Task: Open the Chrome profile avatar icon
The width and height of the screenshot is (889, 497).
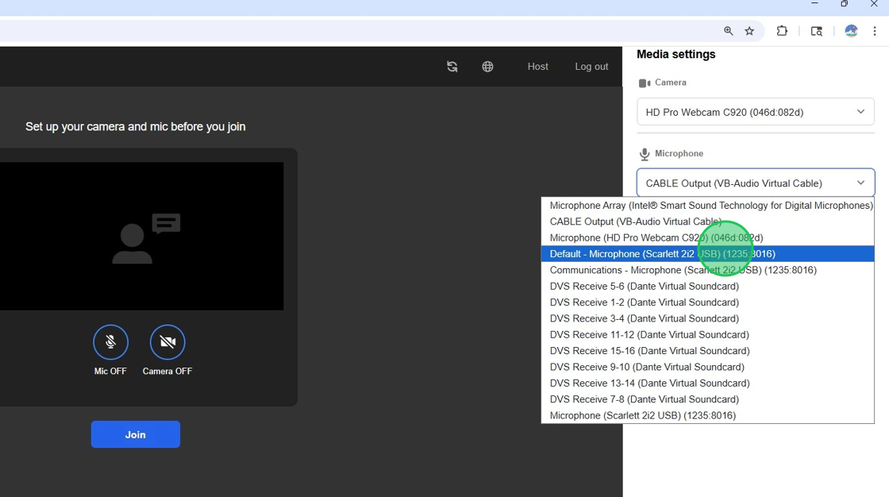Action: [x=850, y=30]
